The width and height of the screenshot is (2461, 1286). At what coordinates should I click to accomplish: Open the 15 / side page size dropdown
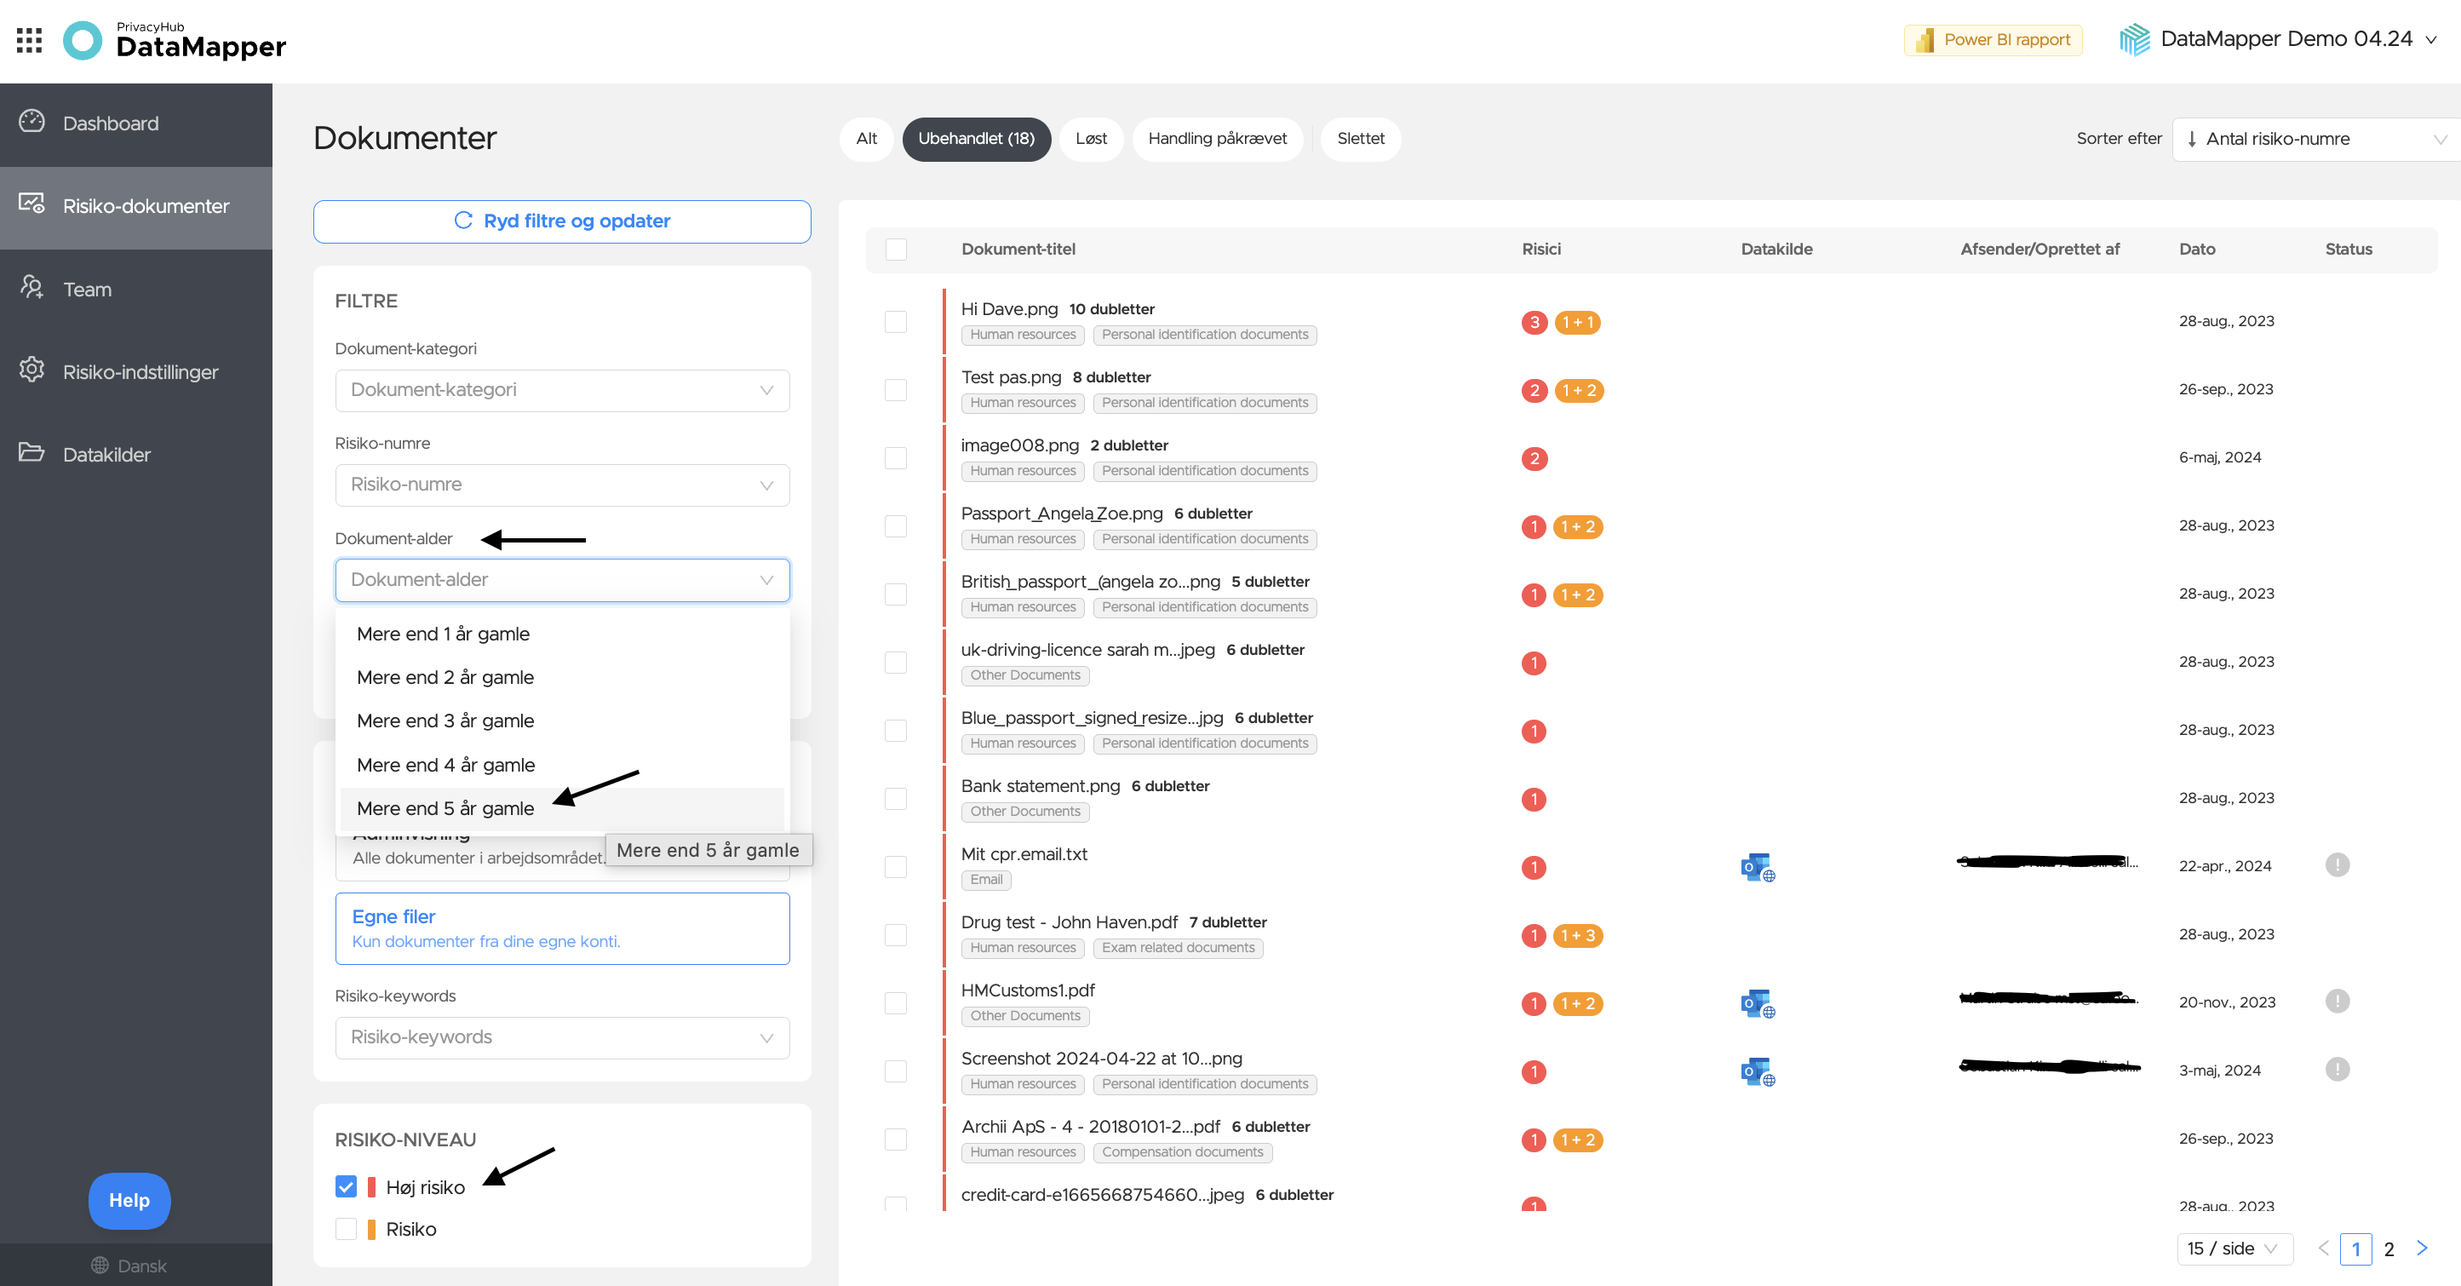coord(2234,1249)
